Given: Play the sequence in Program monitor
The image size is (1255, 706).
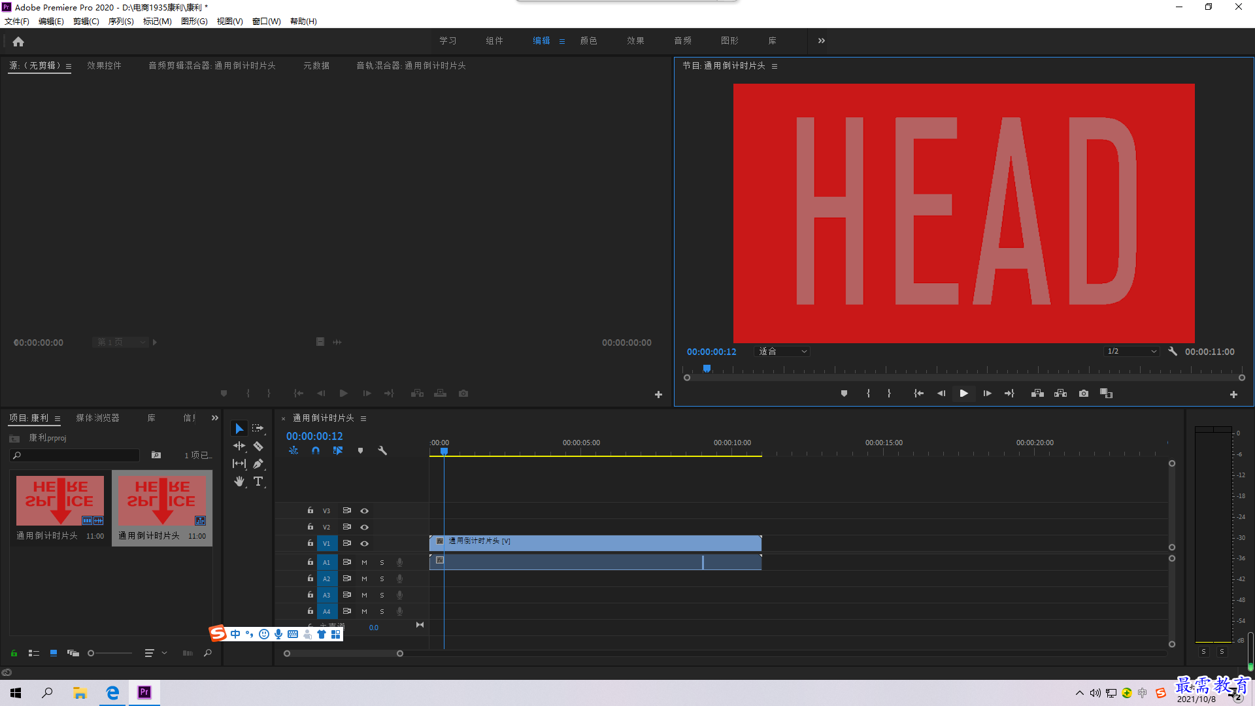Looking at the screenshot, I should pyautogui.click(x=963, y=394).
